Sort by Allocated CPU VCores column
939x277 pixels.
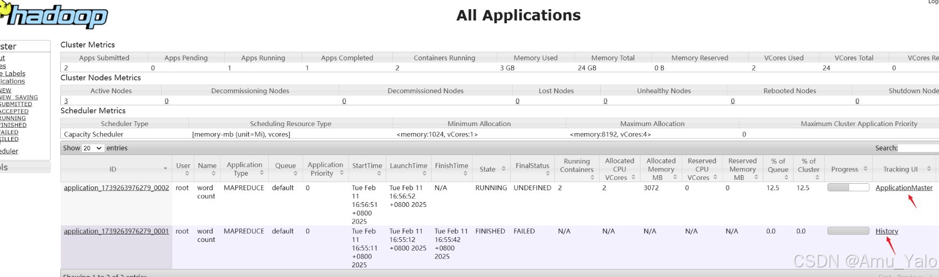click(620, 169)
